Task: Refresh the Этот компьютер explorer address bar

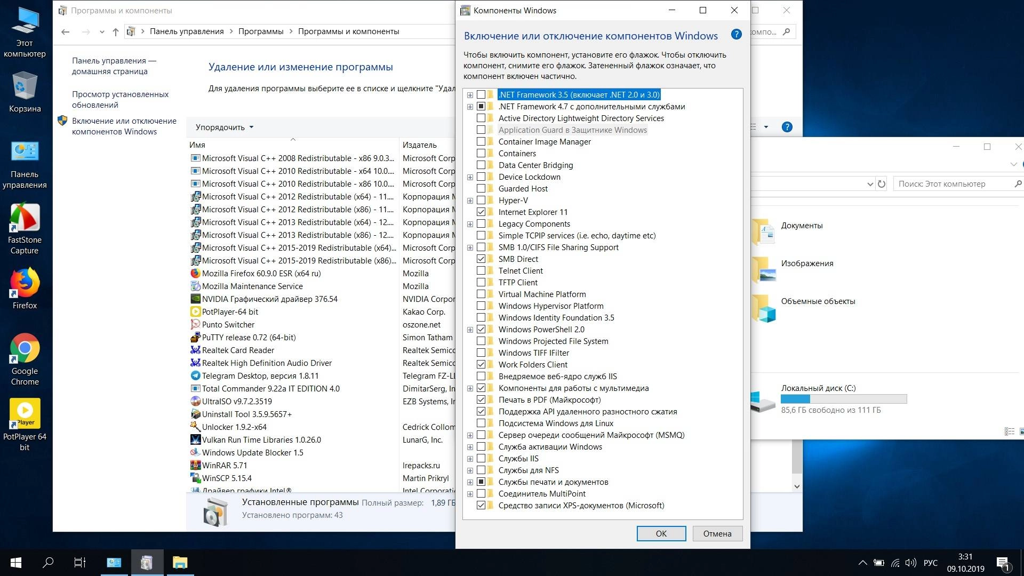Action: [882, 184]
